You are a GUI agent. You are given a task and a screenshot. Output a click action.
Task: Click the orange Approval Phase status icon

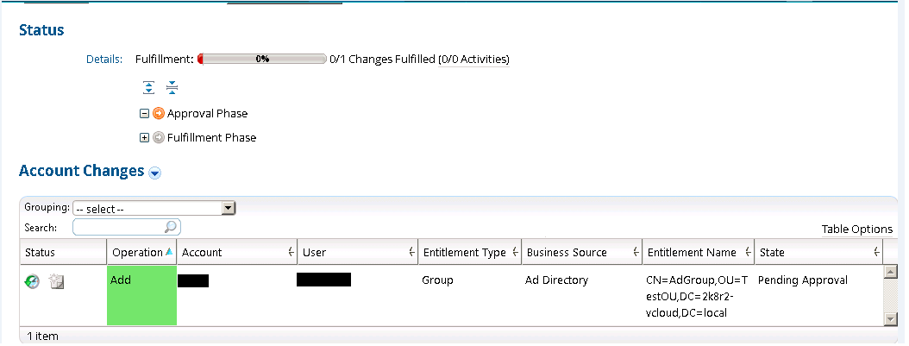point(159,113)
